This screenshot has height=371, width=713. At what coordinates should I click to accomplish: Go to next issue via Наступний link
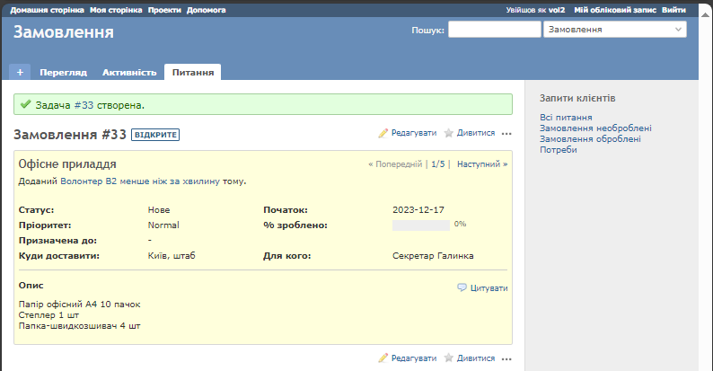click(x=482, y=164)
